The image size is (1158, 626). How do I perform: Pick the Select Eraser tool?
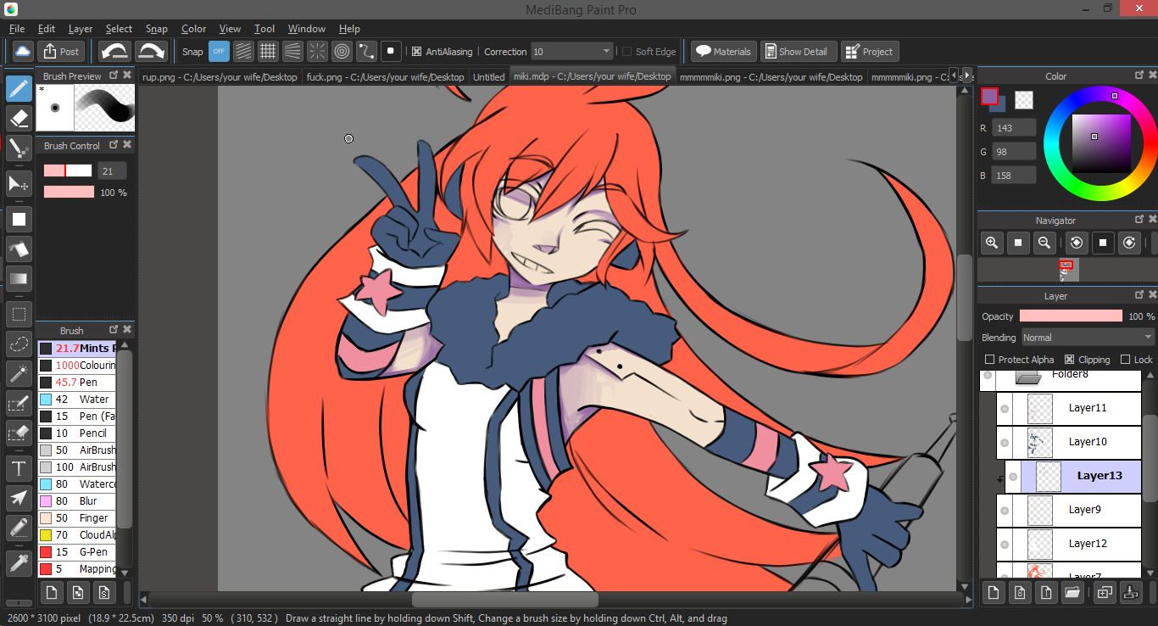pyautogui.click(x=19, y=433)
